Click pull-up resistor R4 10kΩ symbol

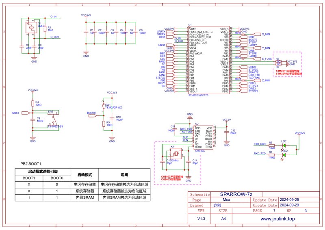tap(32, 103)
